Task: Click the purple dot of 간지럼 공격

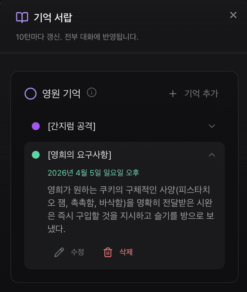Action: [36, 126]
